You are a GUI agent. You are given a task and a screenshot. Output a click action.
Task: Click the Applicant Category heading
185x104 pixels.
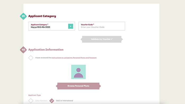pos(42,16)
